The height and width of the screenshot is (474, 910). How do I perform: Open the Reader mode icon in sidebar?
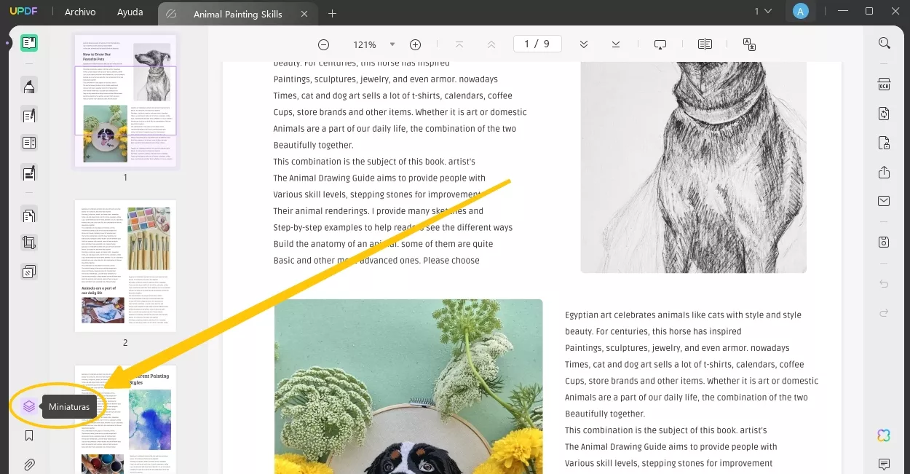(29, 43)
